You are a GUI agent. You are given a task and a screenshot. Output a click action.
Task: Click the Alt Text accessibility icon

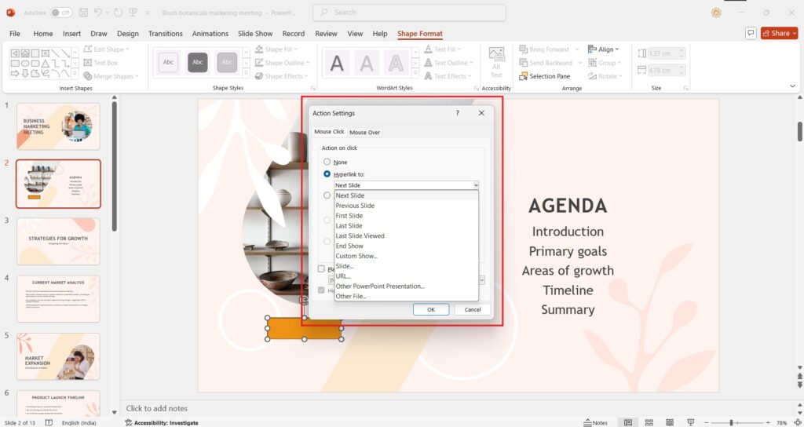click(496, 61)
